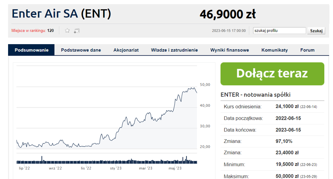Click the 'mar '23' chart axis label

(x=146, y=168)
